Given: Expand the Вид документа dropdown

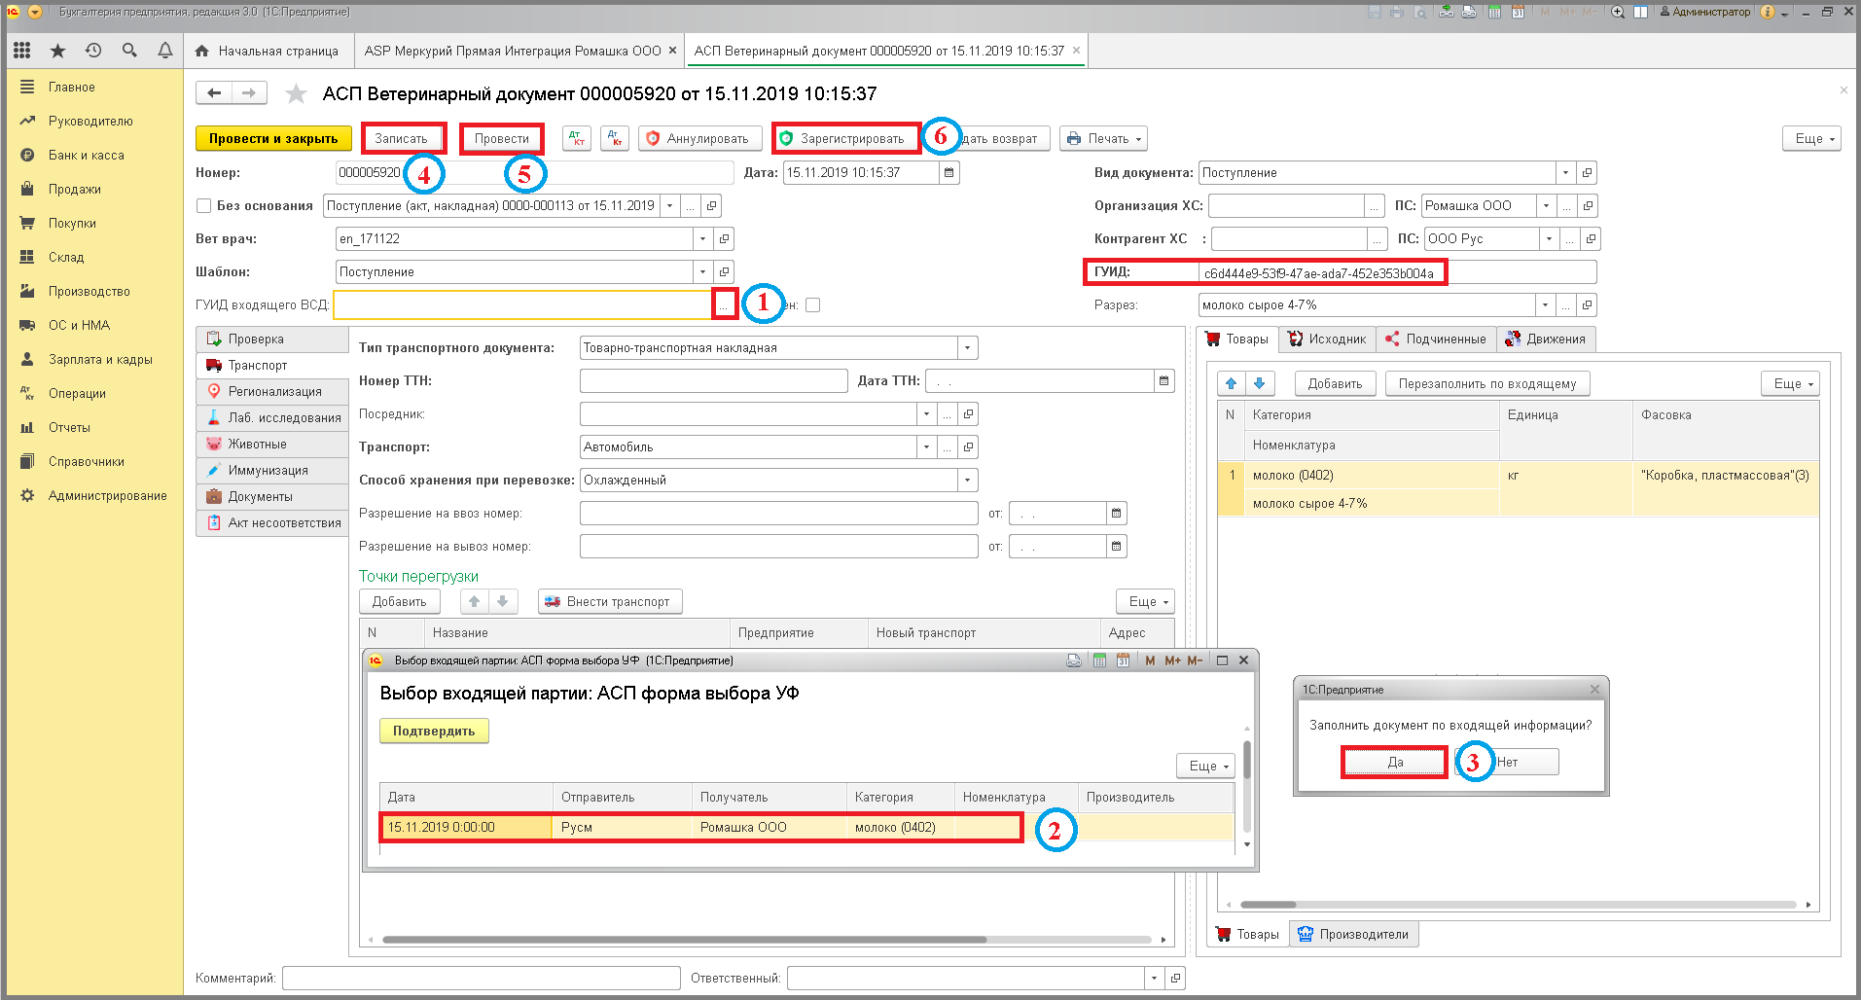Looking at the screenshot, I should 1565,173.
